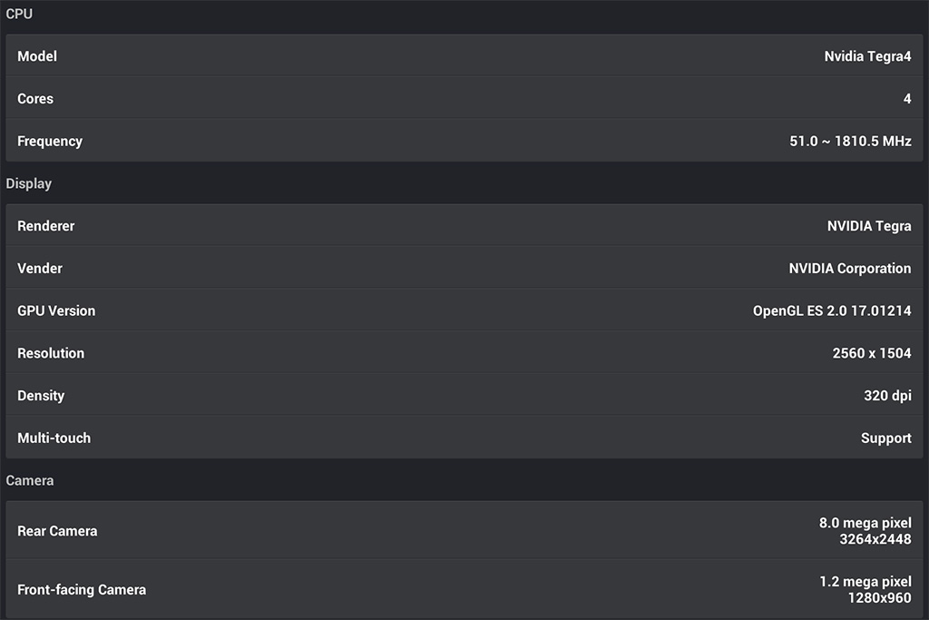The height and width of the screenshot is (620, 929).
Task: Tap the Front-facing Camera row label
Action: 82,590
